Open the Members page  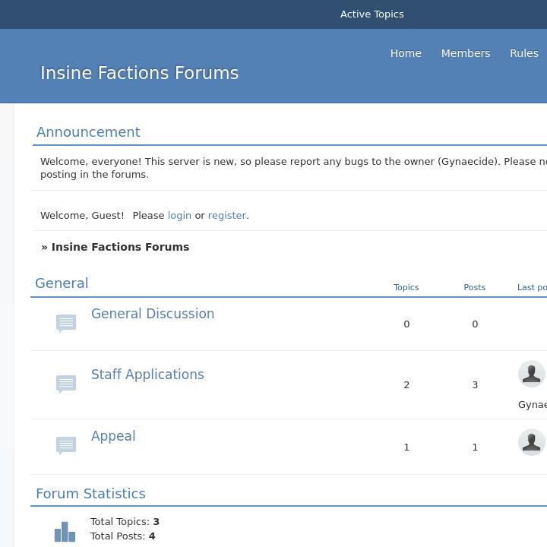(x=465, y=53)
